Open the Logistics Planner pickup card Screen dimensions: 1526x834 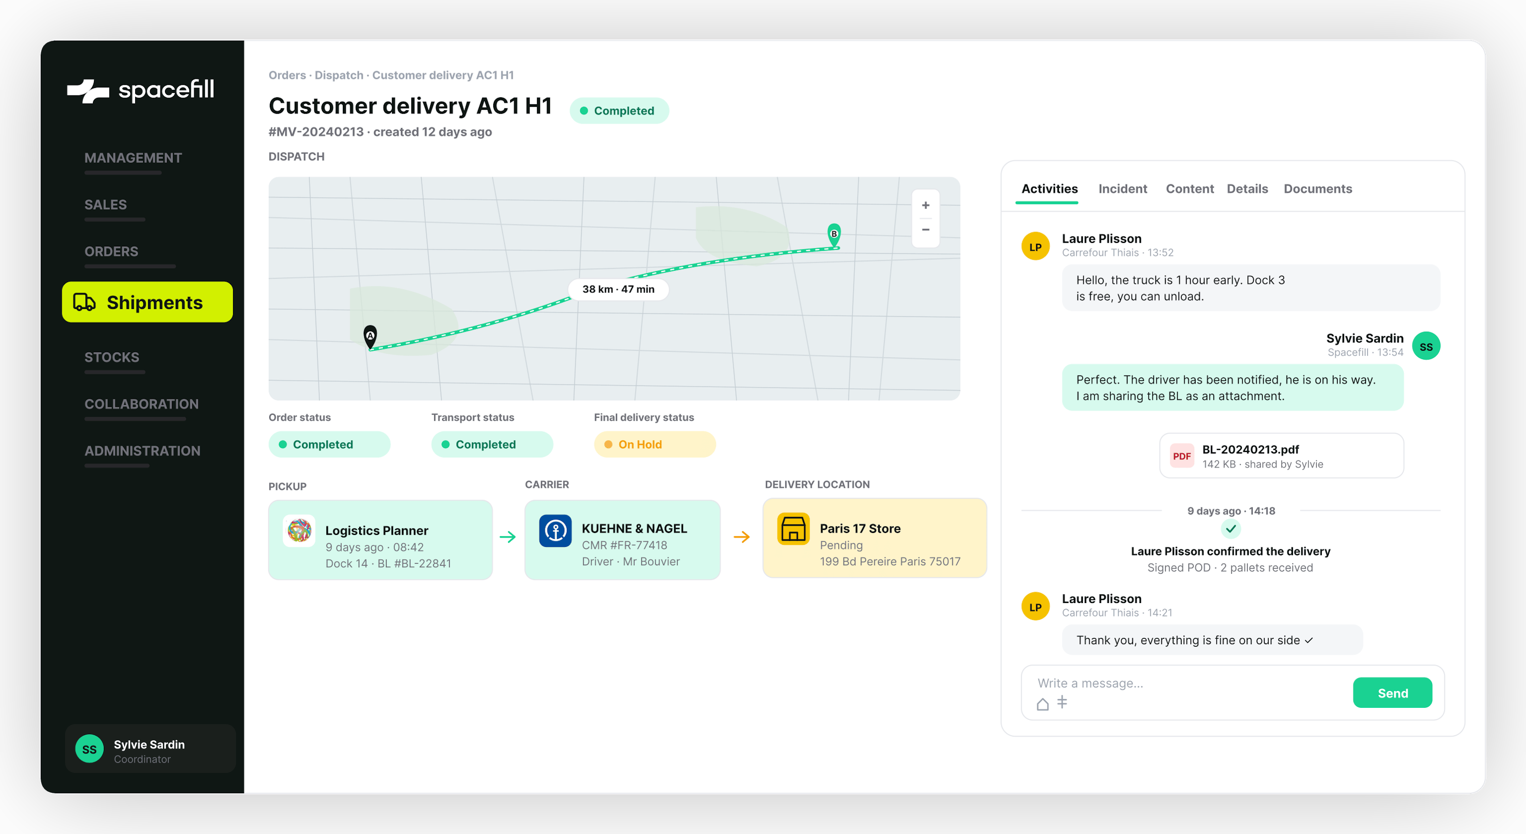click(381, 539)
